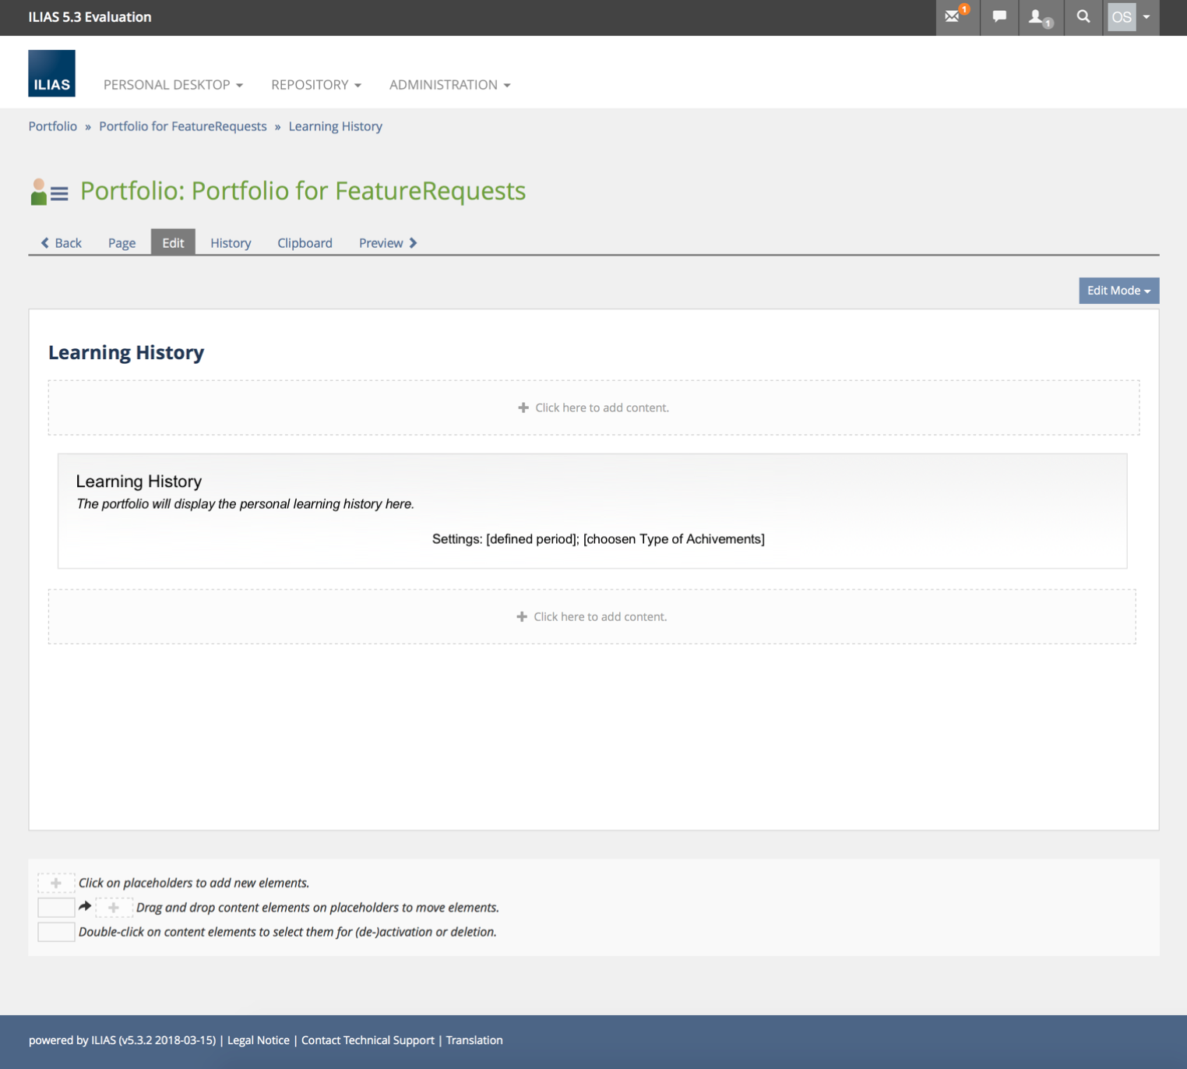Select the Learning History content block
The image size is (1187, 1069).
[592, 510]
